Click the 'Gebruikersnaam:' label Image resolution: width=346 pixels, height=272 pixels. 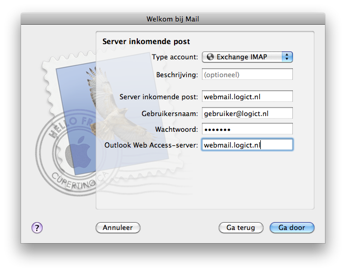coord(170,113)
